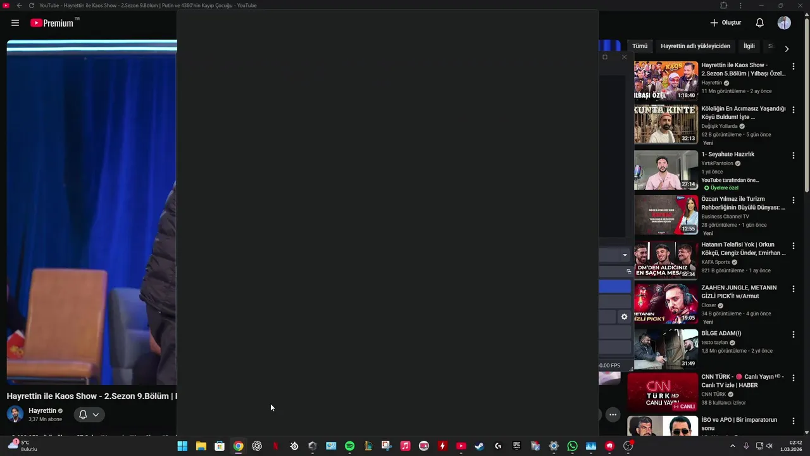The height and width of the screenshot is (456, 810).
Task: Open the Windows Start menu
Action: pyautogui.click(x=182, y=446)
